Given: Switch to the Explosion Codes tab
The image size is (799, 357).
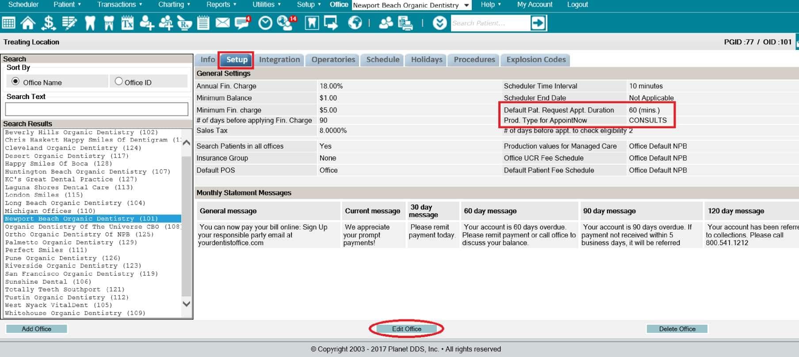Looking at the screenshot, I should pos(536,60).
